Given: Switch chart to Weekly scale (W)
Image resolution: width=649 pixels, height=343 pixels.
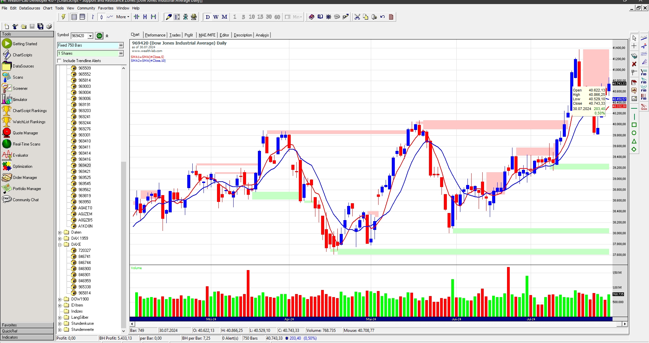Looking at the screenshot, I should click(216, 17).
